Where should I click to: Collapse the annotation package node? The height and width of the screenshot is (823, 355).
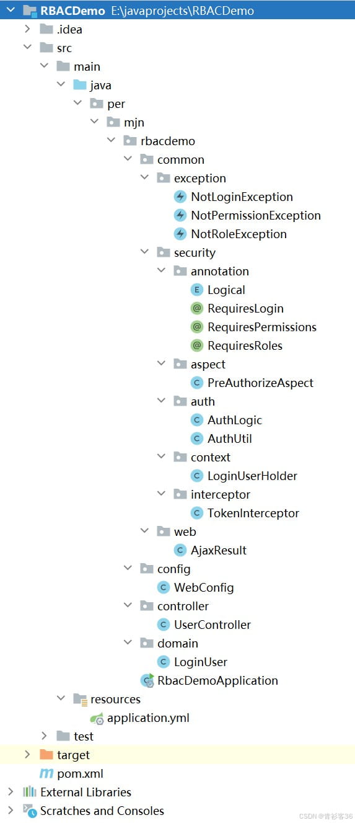161,271
